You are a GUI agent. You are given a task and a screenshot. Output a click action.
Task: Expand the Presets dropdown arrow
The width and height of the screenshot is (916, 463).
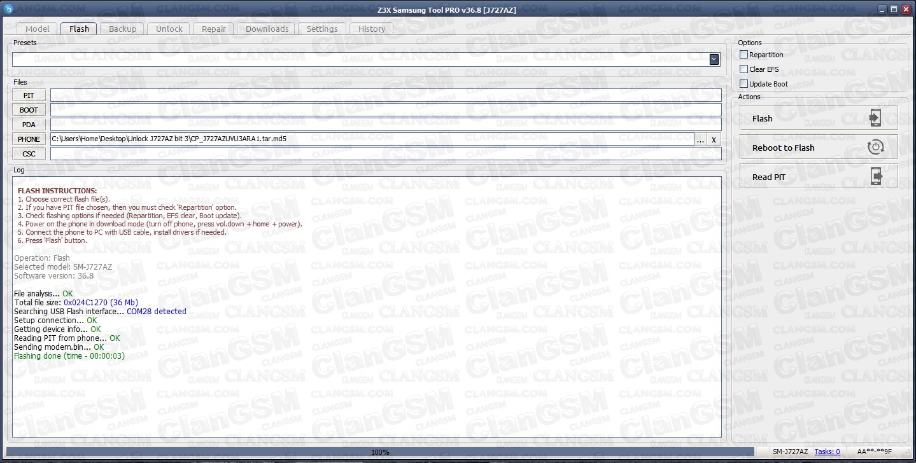(x=714, y=59)
